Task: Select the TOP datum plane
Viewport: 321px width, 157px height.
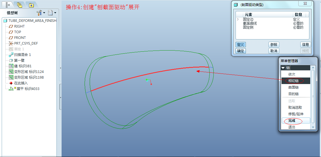Action: click(x=17, y=32)
